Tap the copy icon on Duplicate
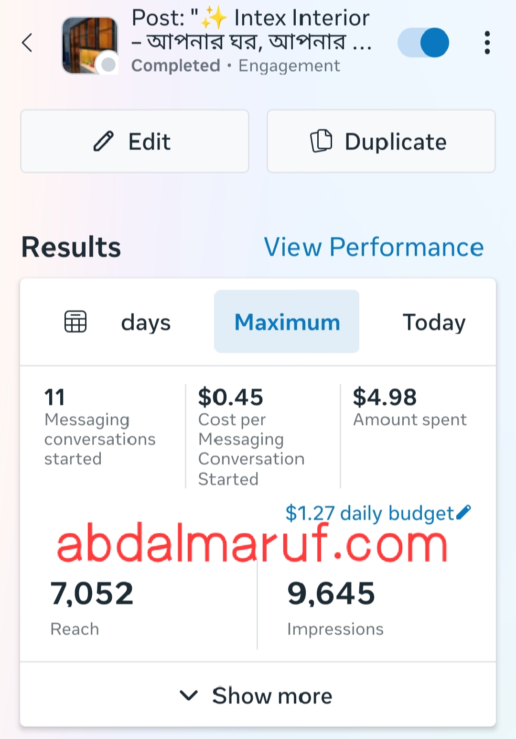Viewport: 516px width, 739px height. pyautogui.click(x=321, y=141)
